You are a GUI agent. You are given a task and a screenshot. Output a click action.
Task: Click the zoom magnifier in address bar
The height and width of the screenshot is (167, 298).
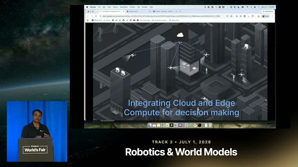tap(228, 16)
